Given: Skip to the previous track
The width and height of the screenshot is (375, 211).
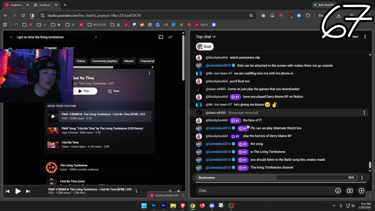Looking at the screenshot, I should point(8,191).
